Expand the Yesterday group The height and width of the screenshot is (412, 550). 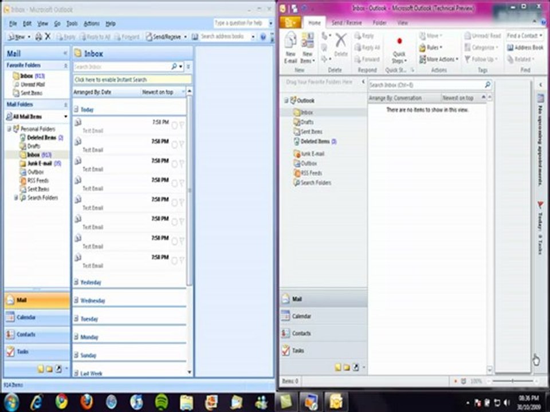(x=76, y=282)
